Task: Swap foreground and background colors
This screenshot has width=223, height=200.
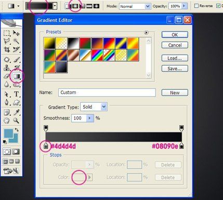Action: pos(17,130)
